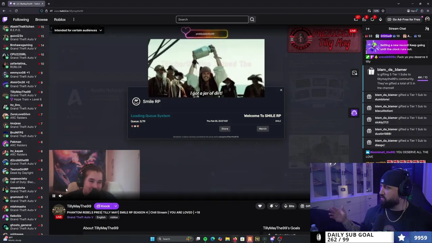Bookmark this page with star icon
Image resolution: width=432 pixels, height=243 pixels.
pyautogui.click(x=383, y=11)
